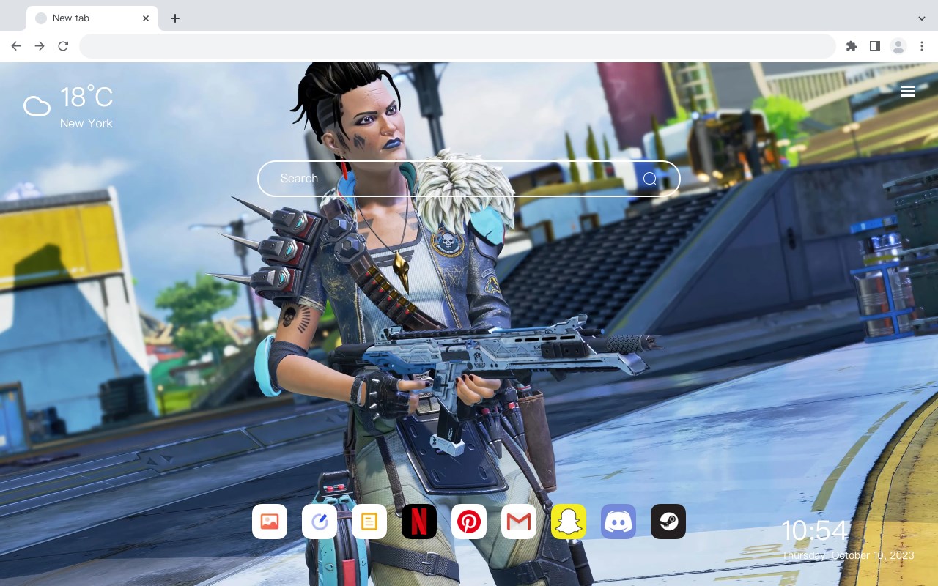This screenshot has height=586, width=938.
Task: Go forward to next page
Action: pos(40,46)
